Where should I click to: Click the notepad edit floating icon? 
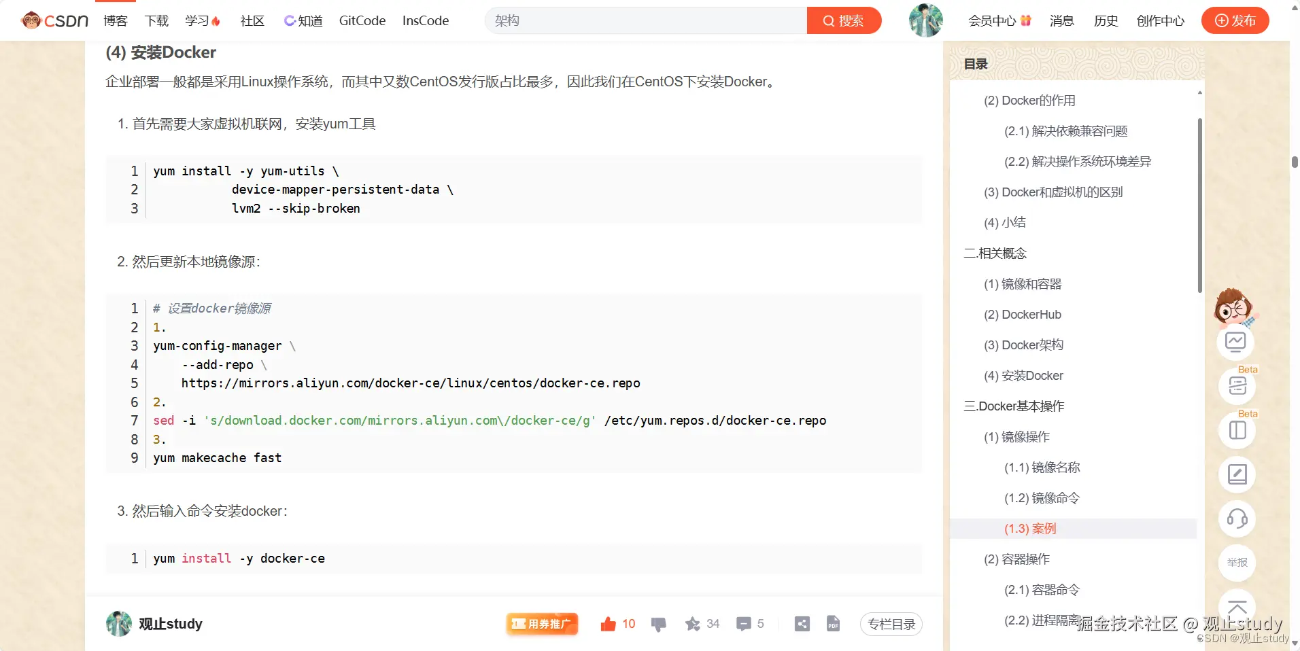pos(1237,474)
